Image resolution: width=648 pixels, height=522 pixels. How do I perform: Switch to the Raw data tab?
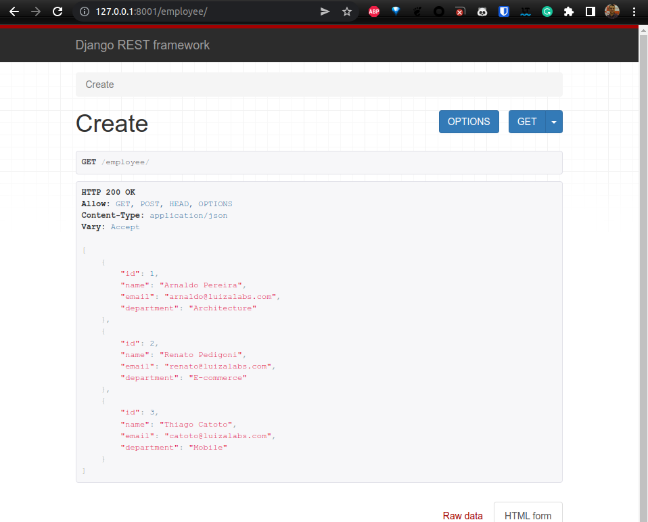coord(463,516)
